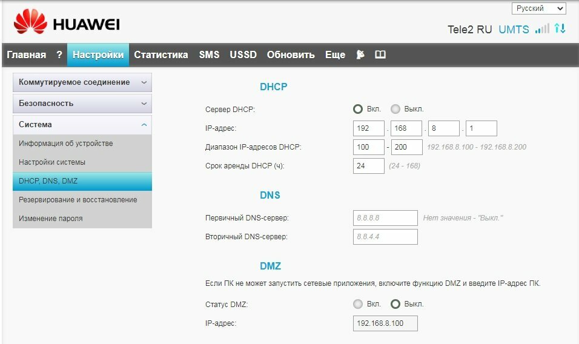Click the DMZ description sentence
Screen dimensions: 579x344
click(x=372, y=283)
